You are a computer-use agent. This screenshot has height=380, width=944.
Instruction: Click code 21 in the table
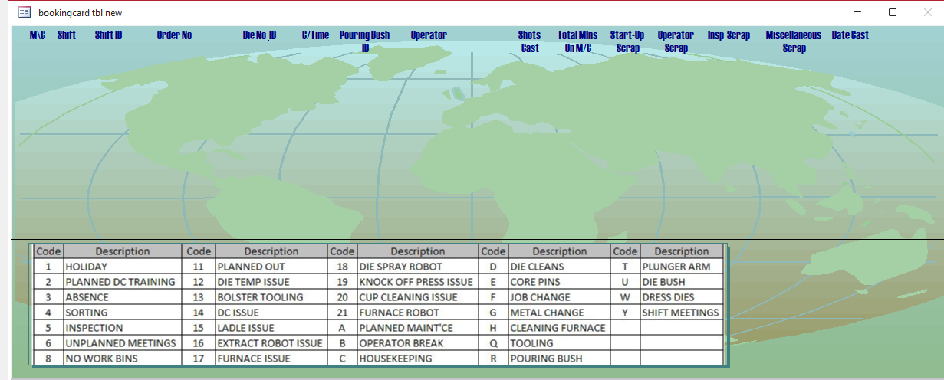[x=342, y=313]
